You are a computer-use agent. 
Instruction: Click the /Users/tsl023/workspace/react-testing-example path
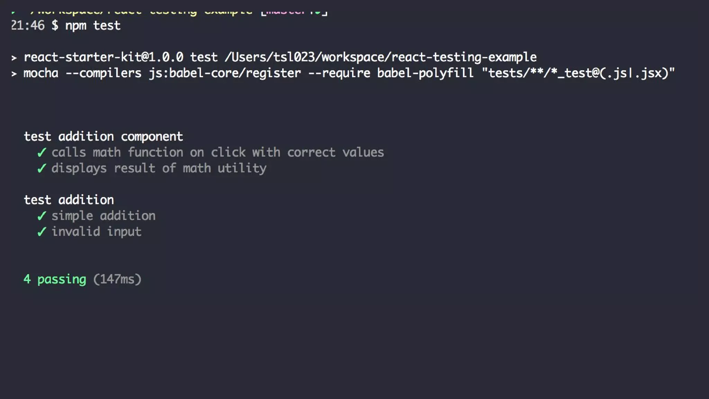[x=380, y=57]
